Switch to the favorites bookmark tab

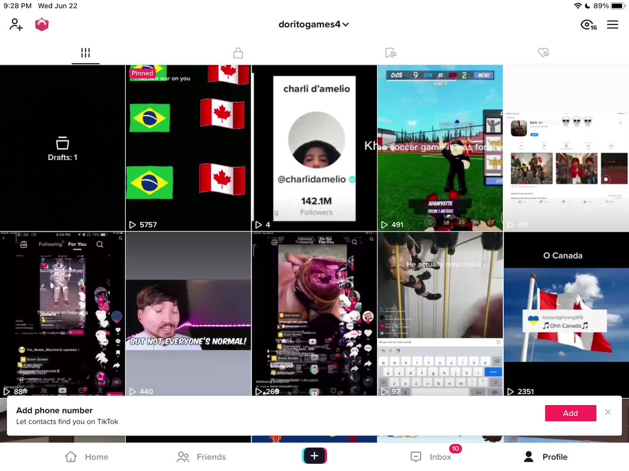pyautogui.click(x=391, y=53)
